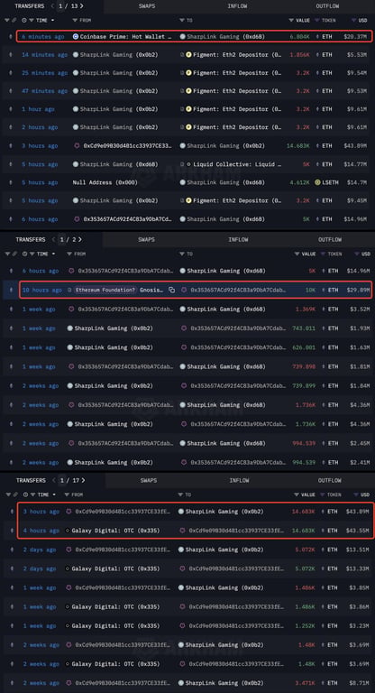Click previous-page chevron of the 1 / 13 pager

(x=53, y=6)
